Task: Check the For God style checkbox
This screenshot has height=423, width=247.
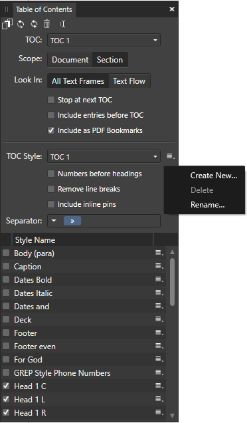Action: pos(6,359)
